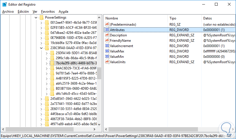Click folder icon of 0d7dbae2-4294 key
Image resolution: width=236 pixels, height=139 pixels.
(x=47, y=33)
